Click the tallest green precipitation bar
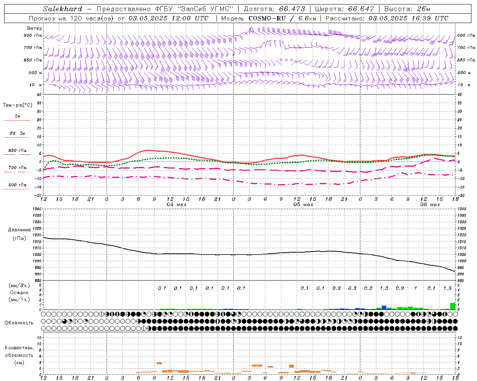477x381 pixels. tap(453, 306)
